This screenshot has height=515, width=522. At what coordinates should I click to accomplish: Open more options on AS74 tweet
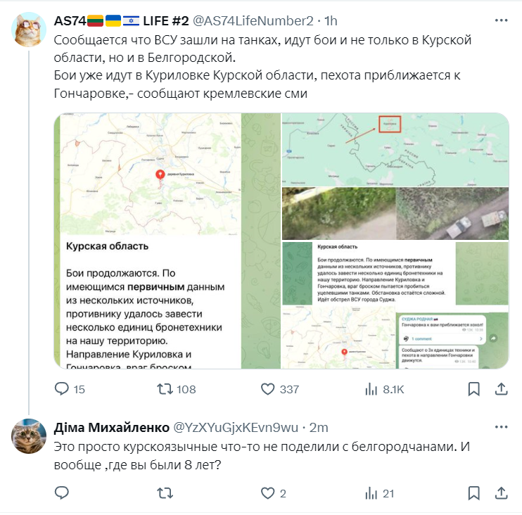[x=501, y=20]
